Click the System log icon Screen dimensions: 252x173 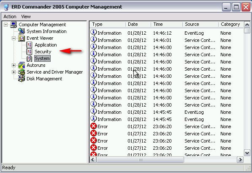pos(29,58)
